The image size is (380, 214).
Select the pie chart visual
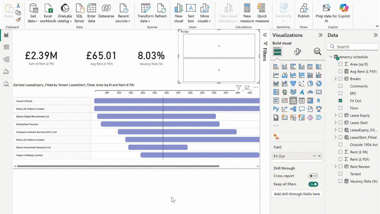[310, 84]
